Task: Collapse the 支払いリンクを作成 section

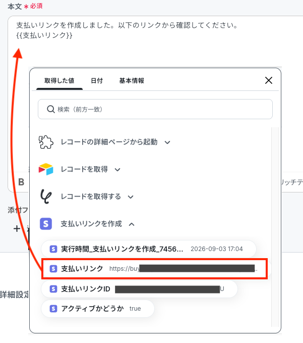Action: coord(132,224)
